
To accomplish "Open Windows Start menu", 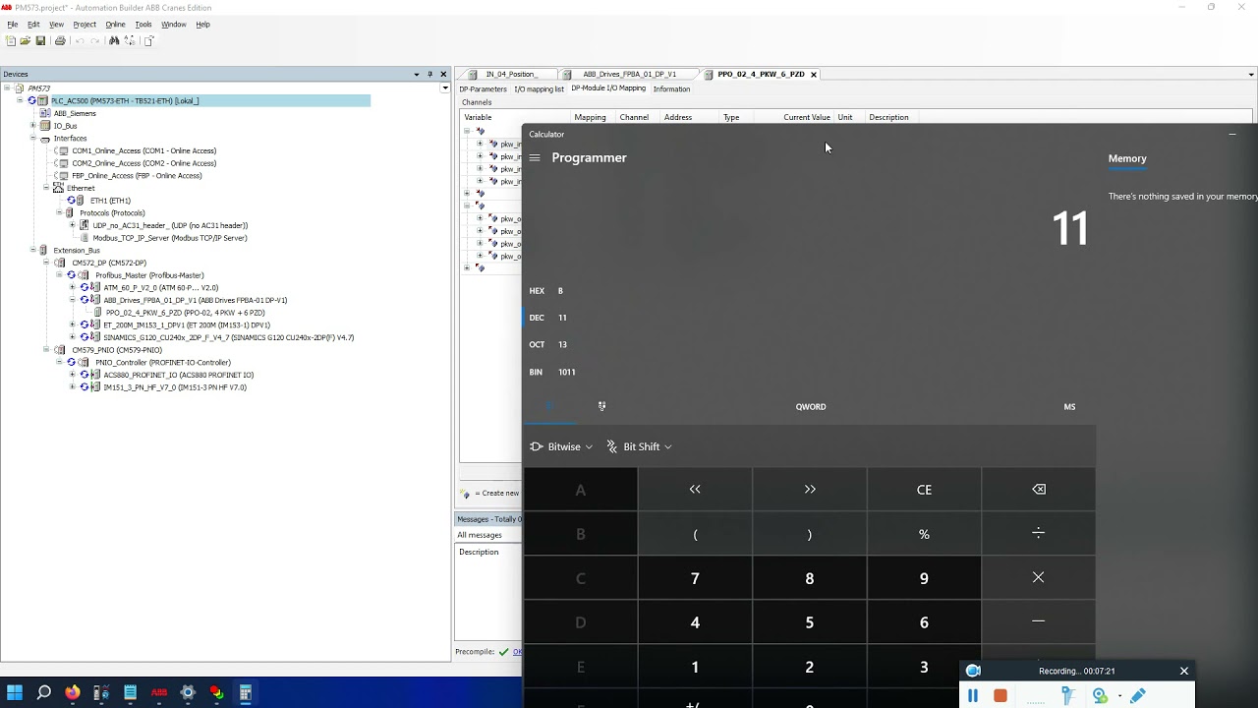I will coord(15,692).
